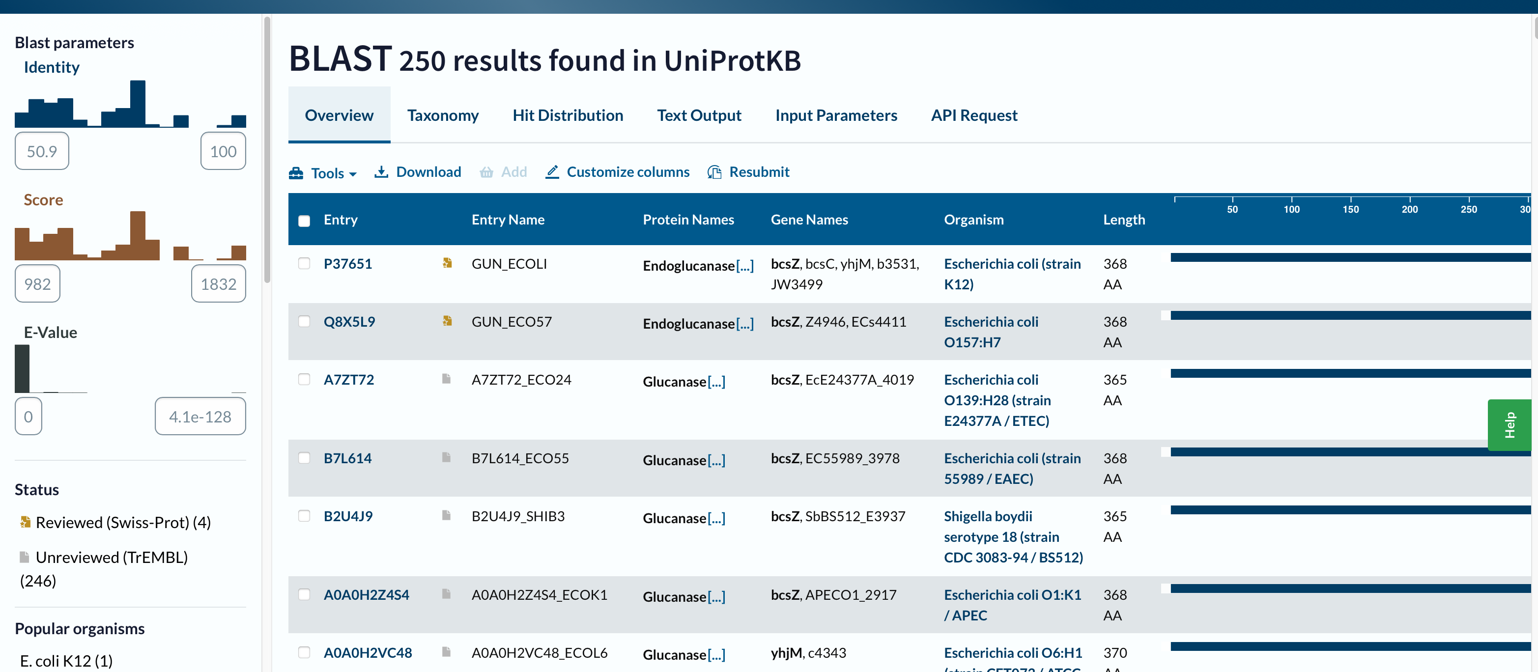Viewport: 1538px width, 672px height.
Task: Toggle the select-all checkbox in table header
Action: 304,221
